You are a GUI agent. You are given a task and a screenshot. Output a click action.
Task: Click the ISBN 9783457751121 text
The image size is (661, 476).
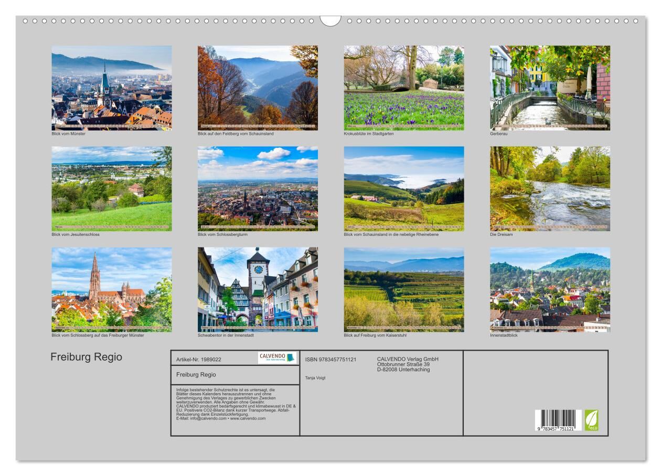tap(330, 360)
